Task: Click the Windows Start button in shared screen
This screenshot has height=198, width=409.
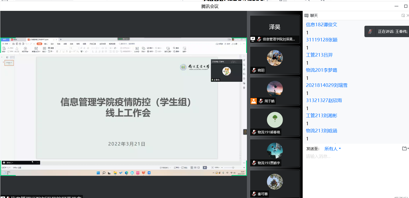Action: point(98,173)
